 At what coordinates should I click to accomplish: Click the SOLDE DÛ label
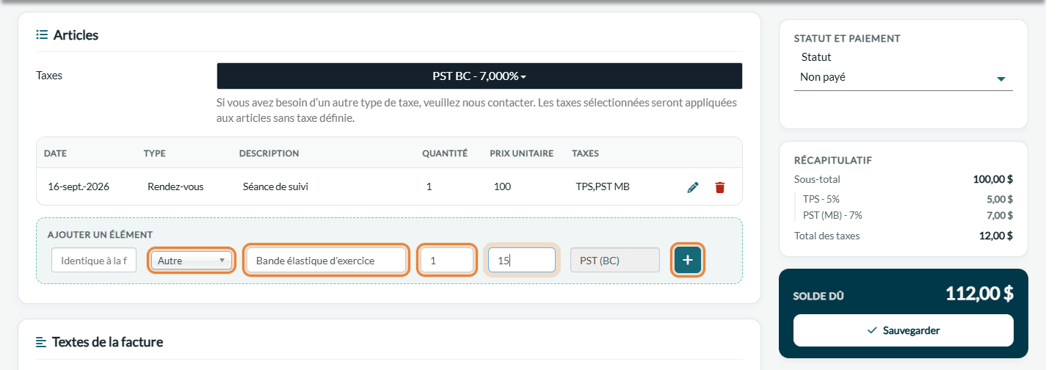click(x=818, y=297)
